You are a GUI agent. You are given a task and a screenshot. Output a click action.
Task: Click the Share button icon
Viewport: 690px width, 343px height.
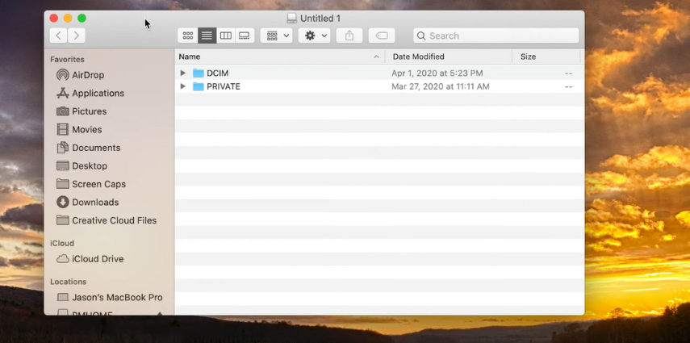(x=349, y=36)
